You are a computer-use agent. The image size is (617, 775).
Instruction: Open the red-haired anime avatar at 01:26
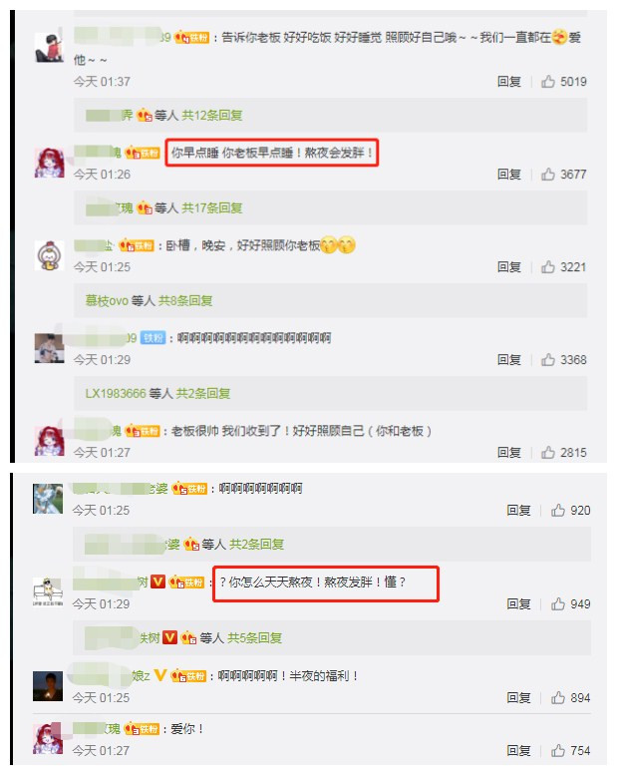point(49,163)
